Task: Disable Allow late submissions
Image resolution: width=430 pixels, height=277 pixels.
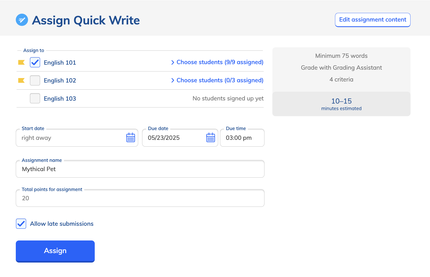Action: pyautogui.click(x=21, y=224)
